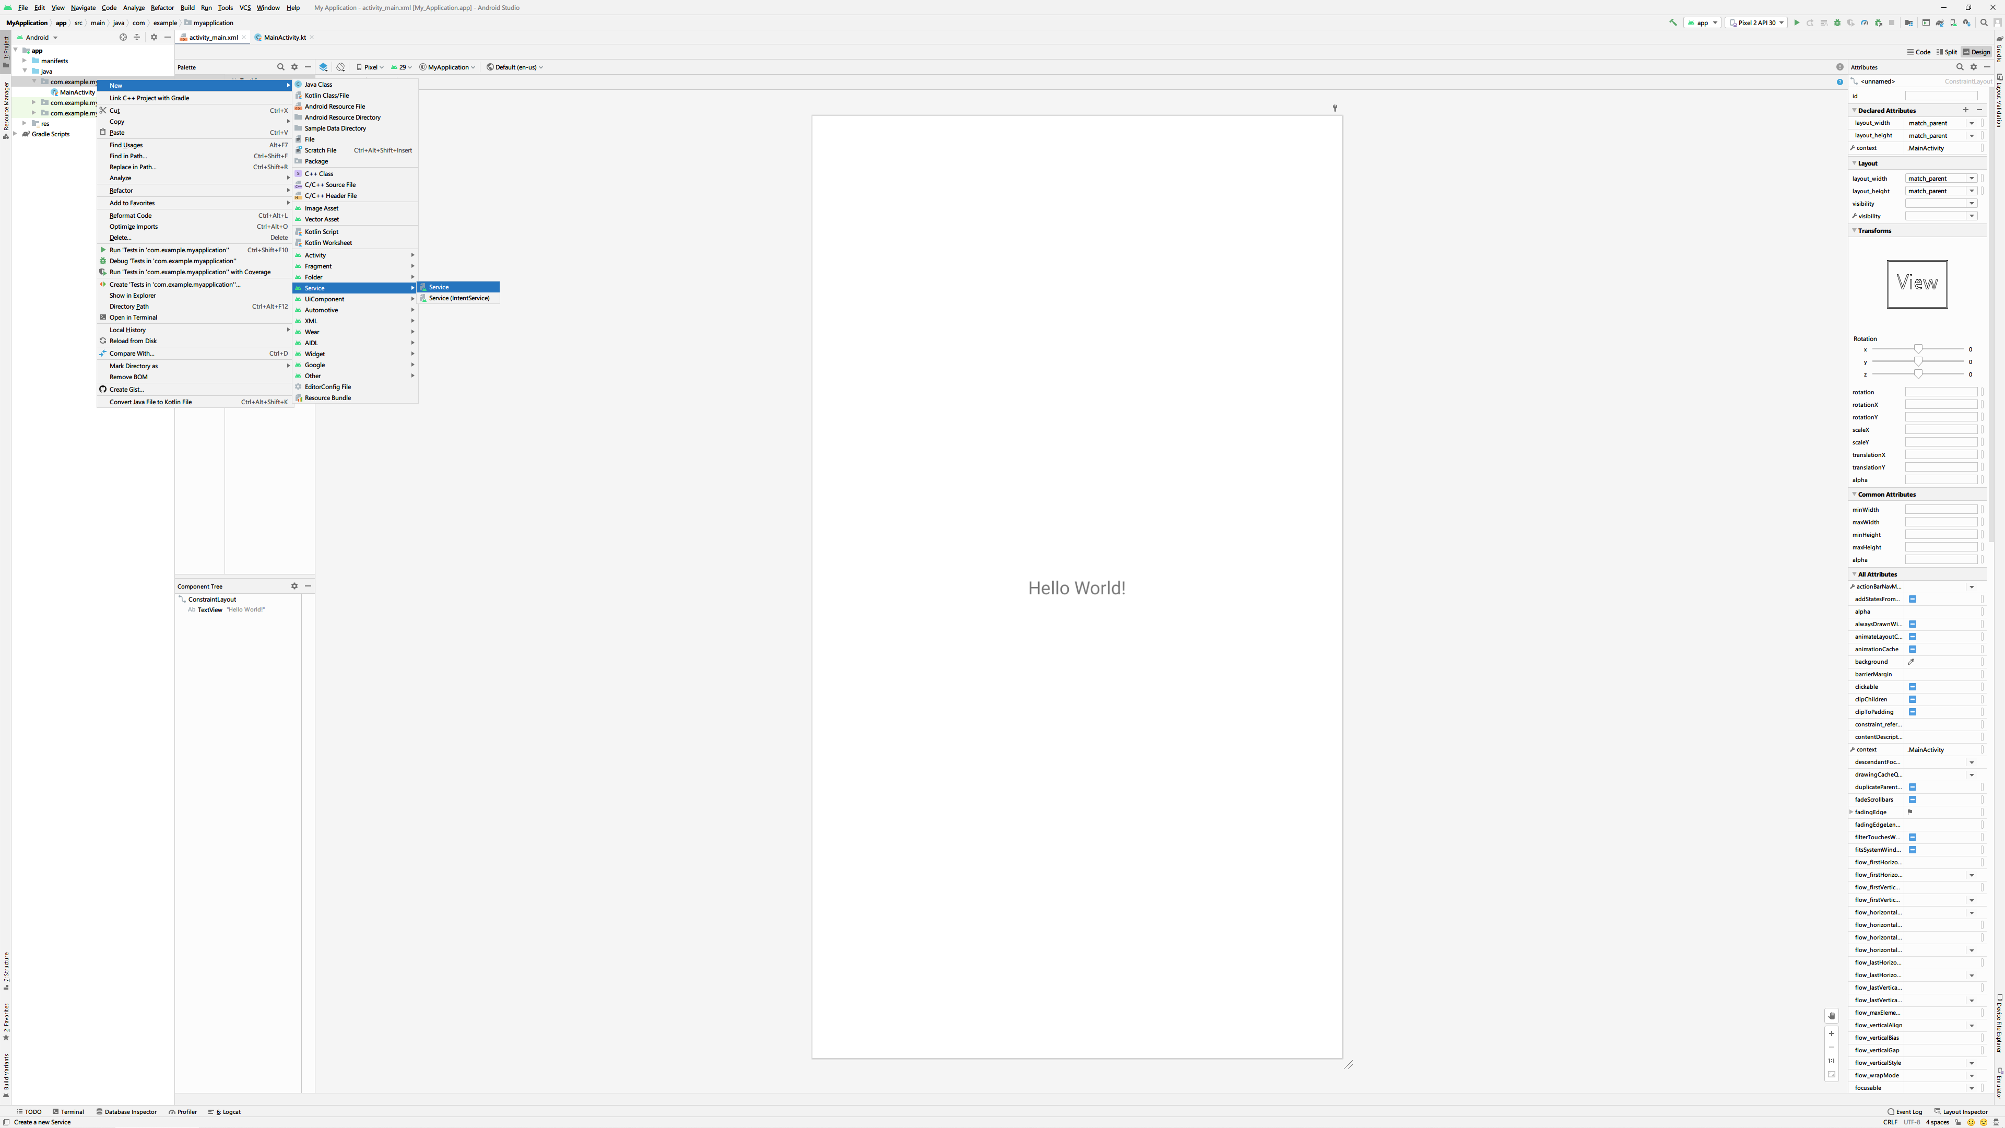Open the Profiler gauge icon in toolbar
Viewport: 2005px width, 1128px height.
coord(1865,22)
